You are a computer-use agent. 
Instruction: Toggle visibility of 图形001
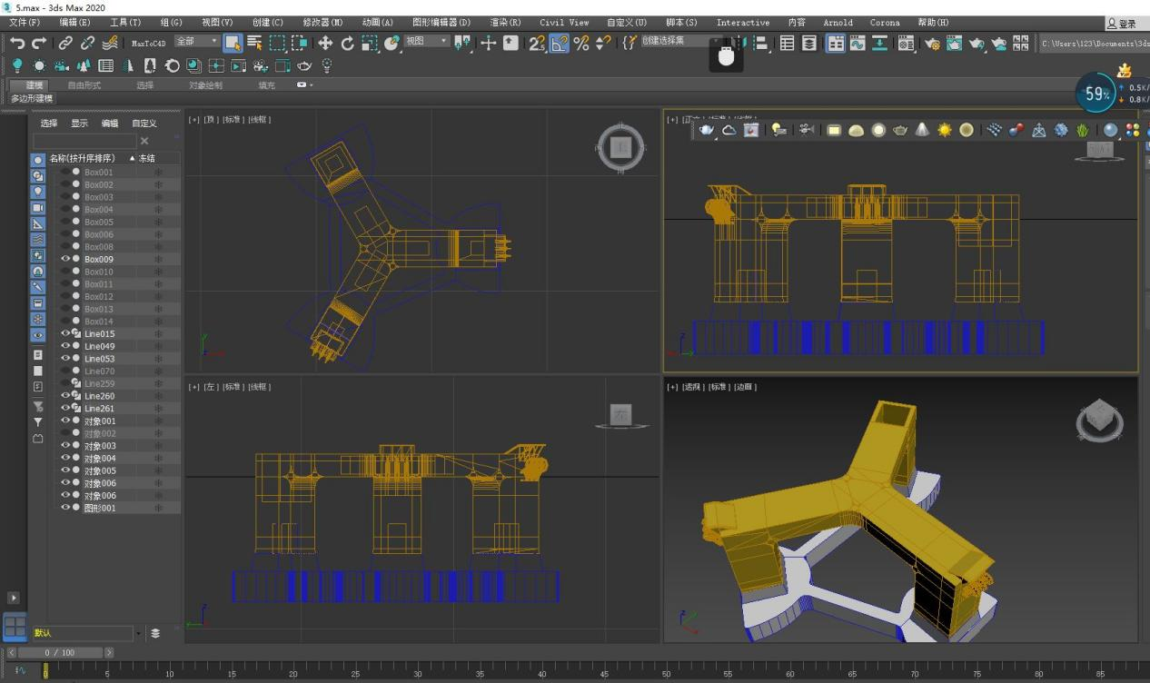(x=65, y=508)
